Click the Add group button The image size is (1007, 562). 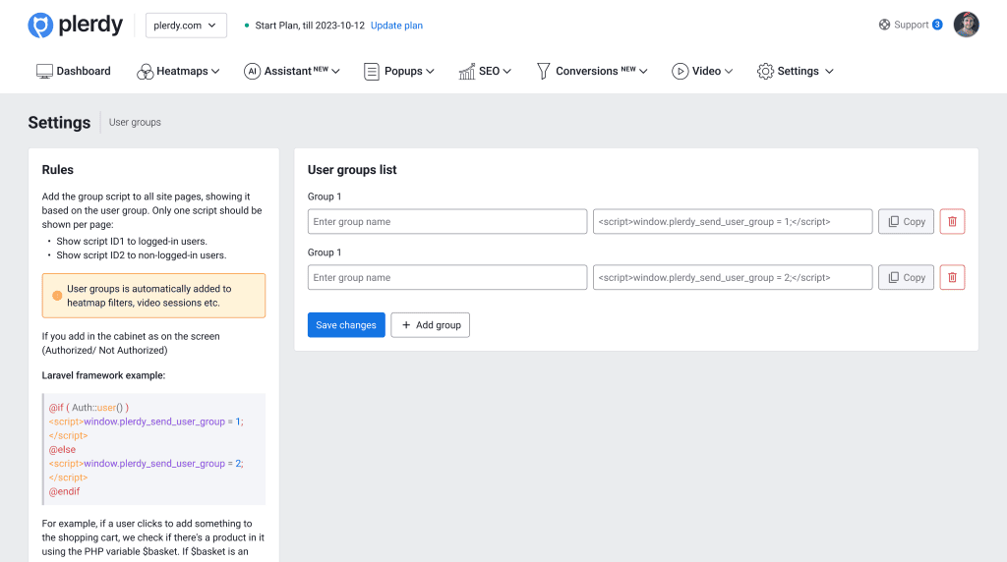click(430, 325)
